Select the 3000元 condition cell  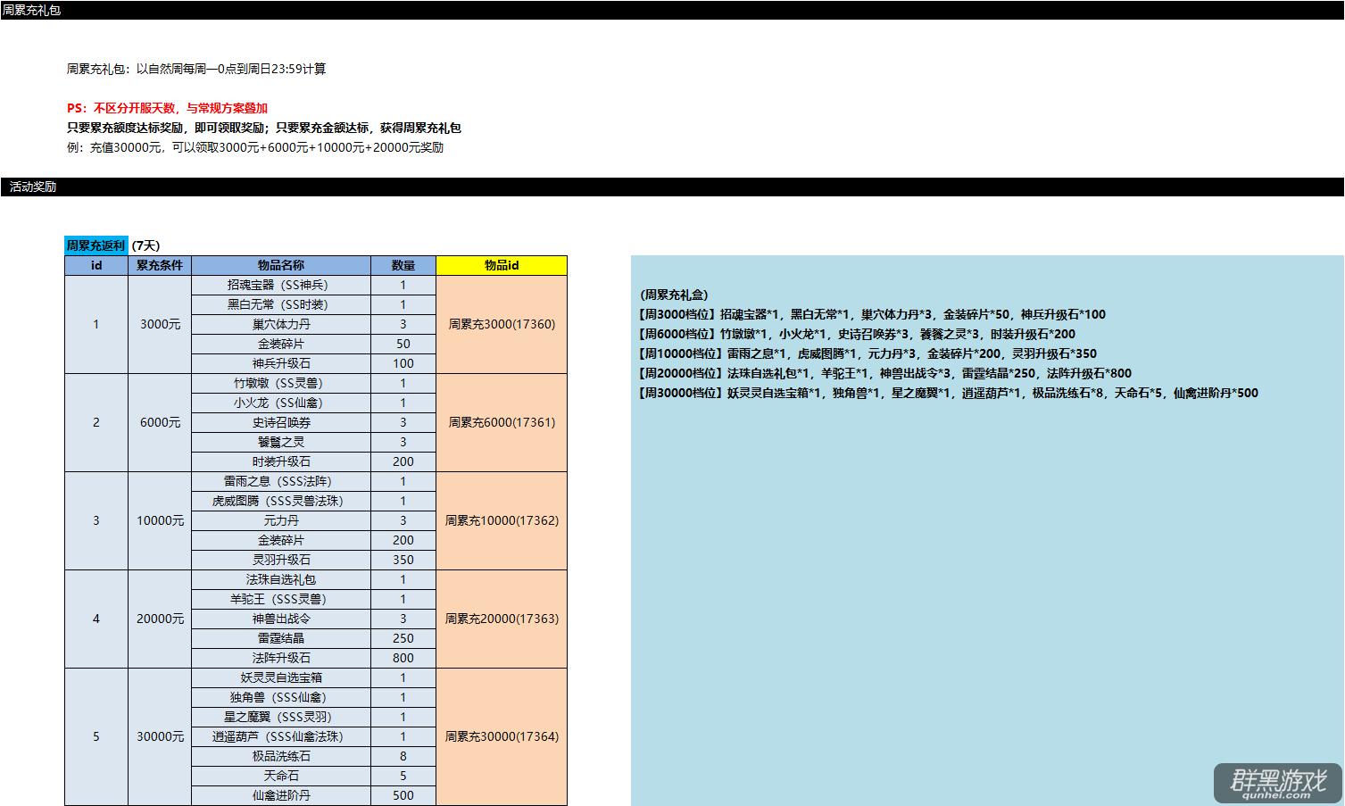coord(160,324)
